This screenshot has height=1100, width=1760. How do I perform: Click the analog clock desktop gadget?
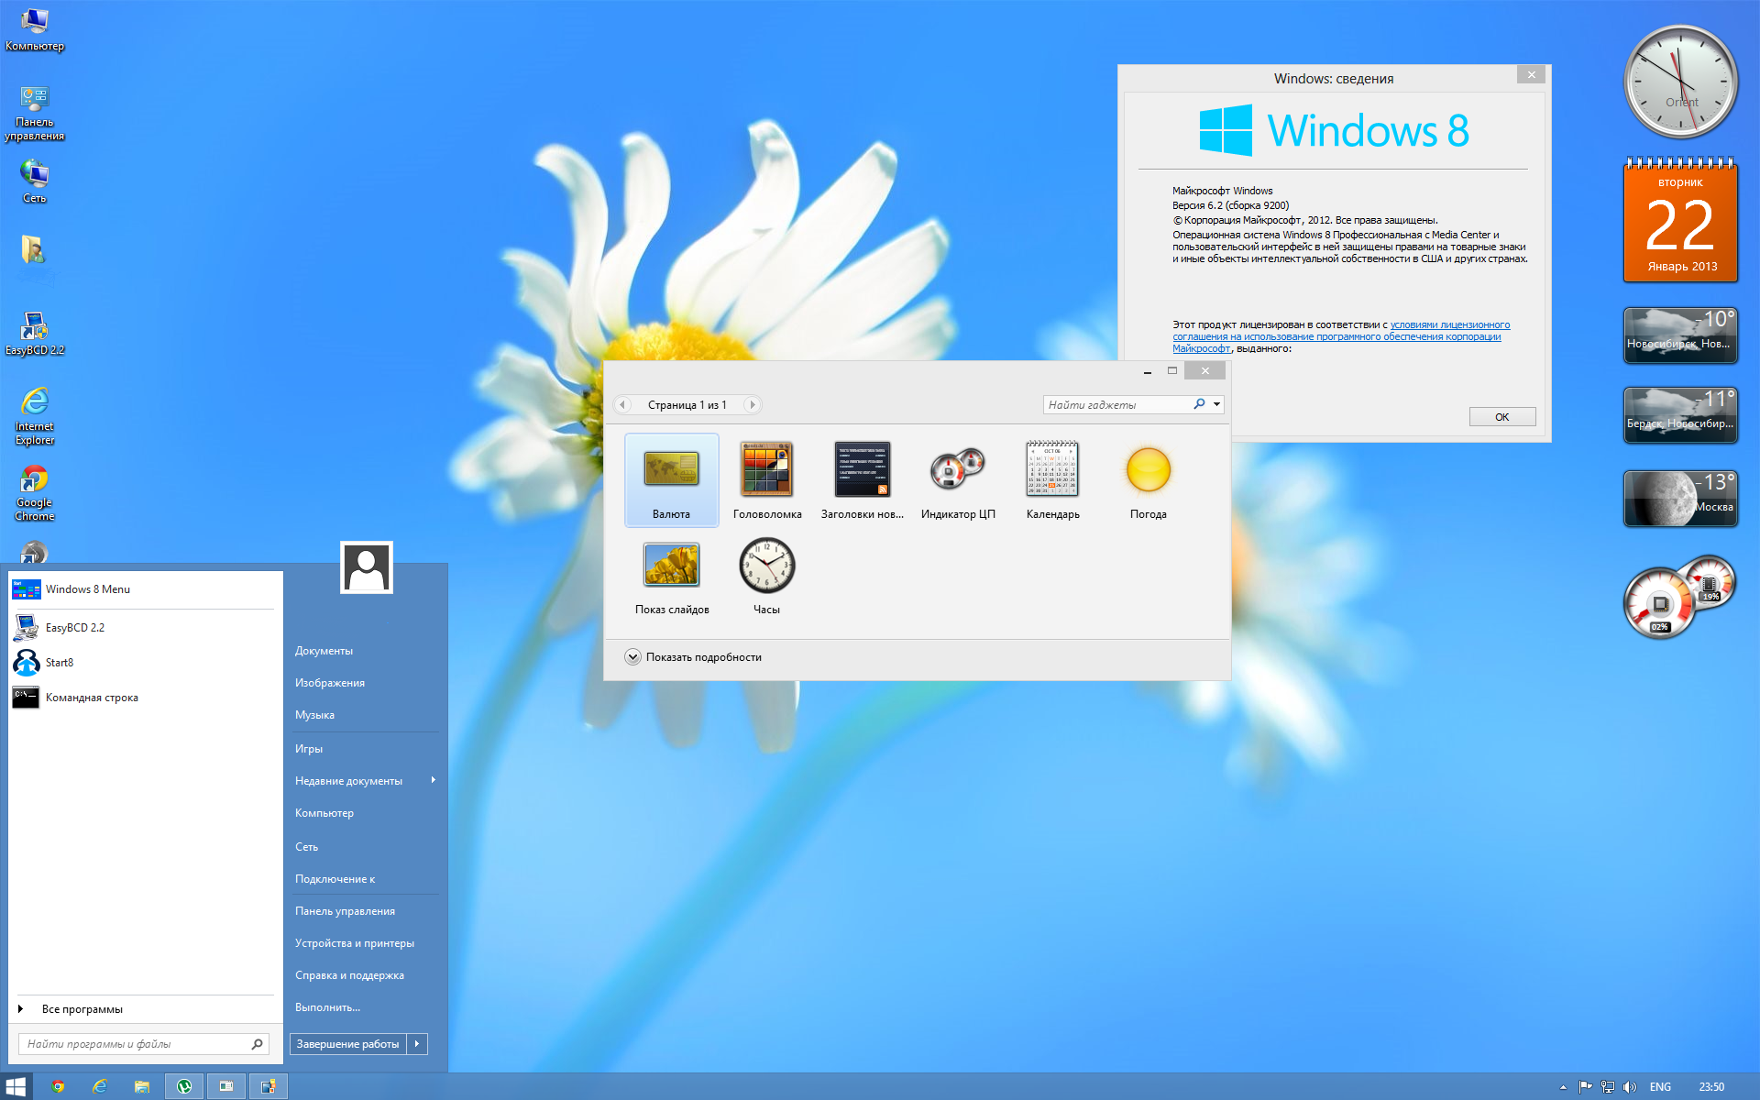tap(1681, 82)
